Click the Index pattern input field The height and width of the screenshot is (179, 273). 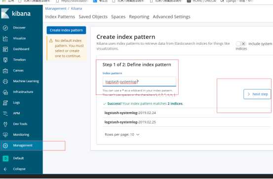tap(139, 82)
